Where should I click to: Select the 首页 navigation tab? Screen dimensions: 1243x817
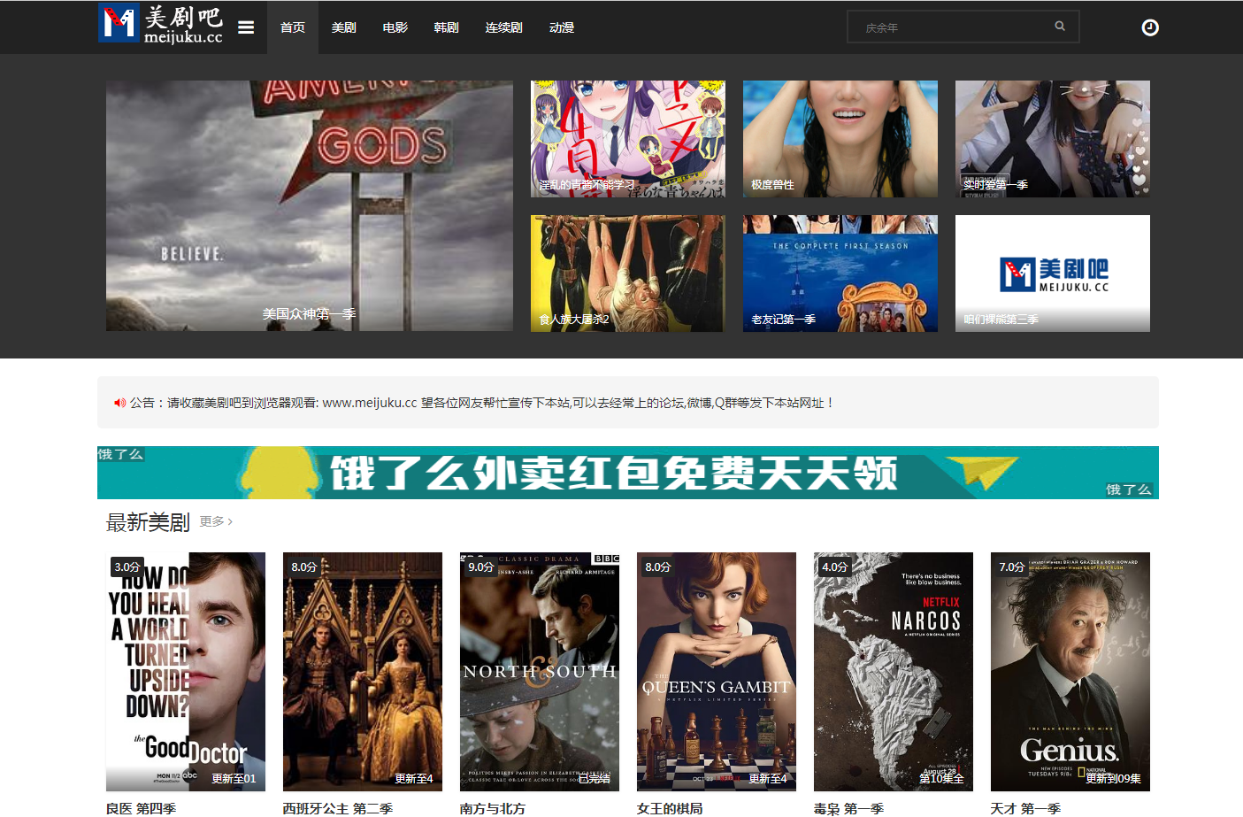[292, 27]
